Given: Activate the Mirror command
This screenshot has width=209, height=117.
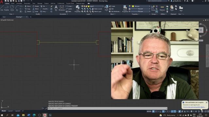Looking at the screenshot, I should tap(36, 9).
